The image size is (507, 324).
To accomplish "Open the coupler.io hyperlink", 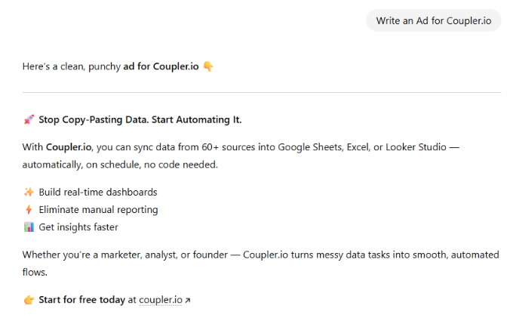I will [x=160, y=300].
